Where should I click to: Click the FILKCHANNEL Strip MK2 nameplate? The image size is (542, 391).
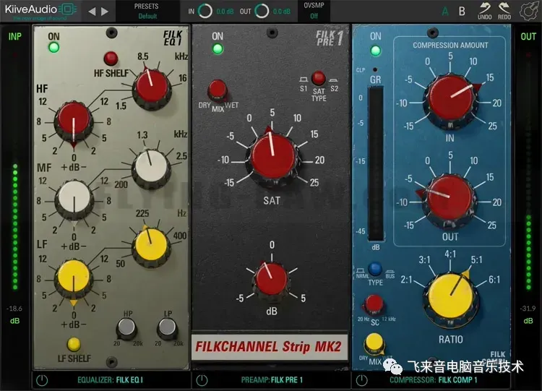[x=269, y=347]
